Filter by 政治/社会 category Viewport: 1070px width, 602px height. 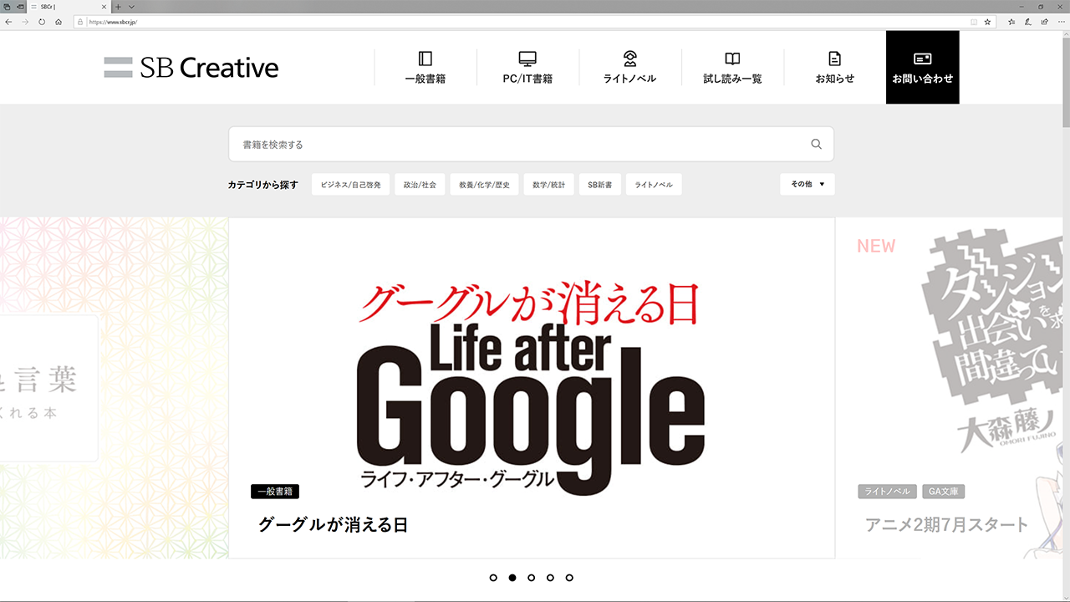[420, 184]
